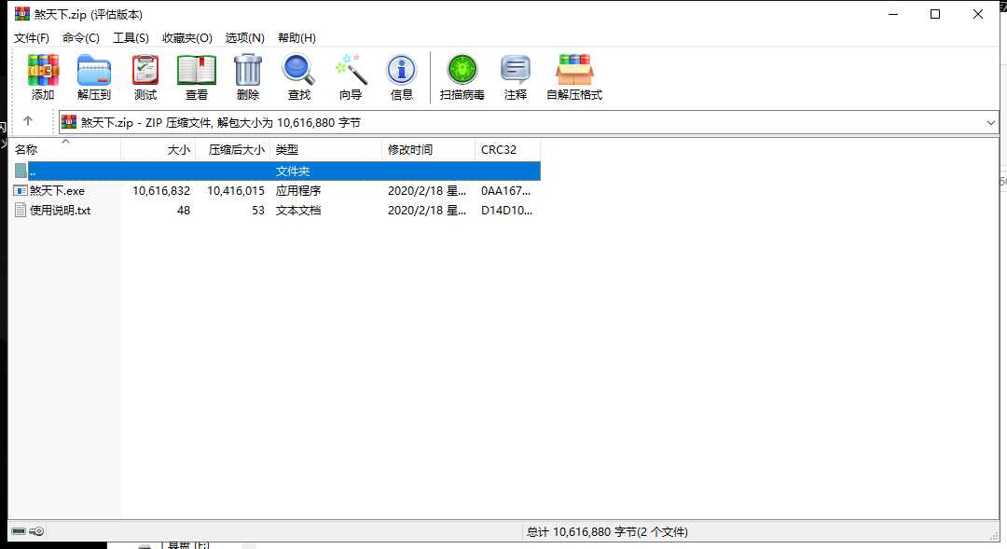Click the 文本文档 type cell

(298, 210)
